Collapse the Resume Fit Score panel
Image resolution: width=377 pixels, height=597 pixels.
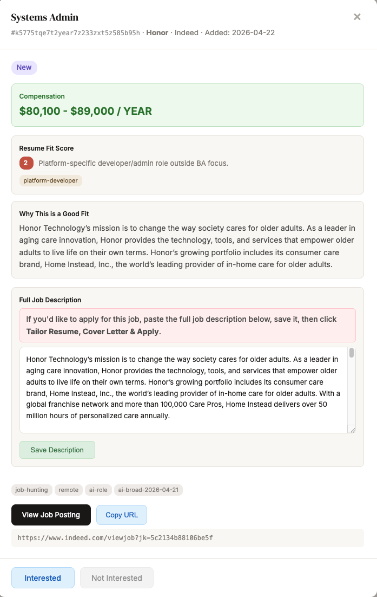[x=46, y=148]
